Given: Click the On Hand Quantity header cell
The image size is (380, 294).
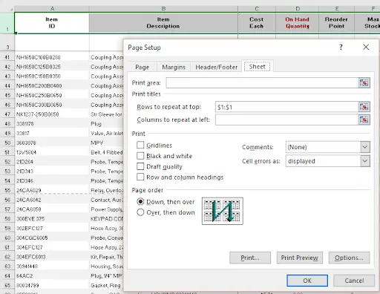Looking at the screenshot, I should pyautogui.click(x=297, y=23).
